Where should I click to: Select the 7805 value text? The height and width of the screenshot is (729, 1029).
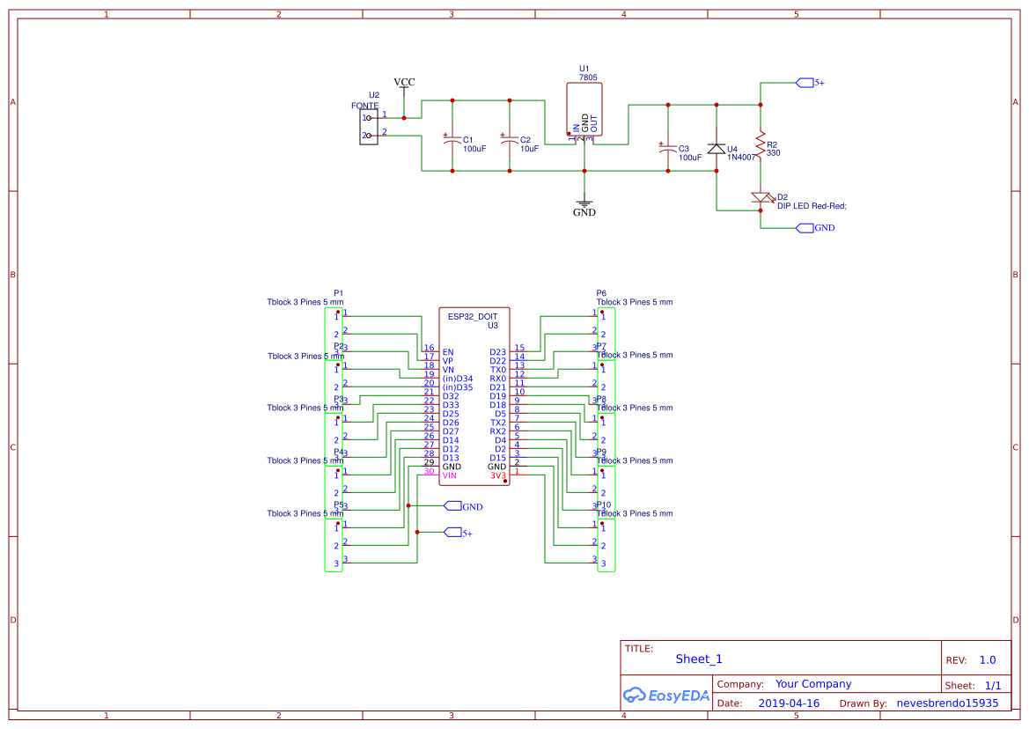[x=588, y=77]
